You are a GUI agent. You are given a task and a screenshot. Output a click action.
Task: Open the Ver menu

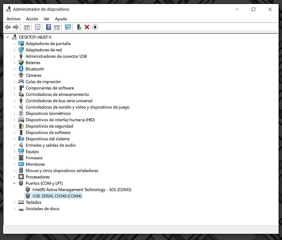click(46, 19)
